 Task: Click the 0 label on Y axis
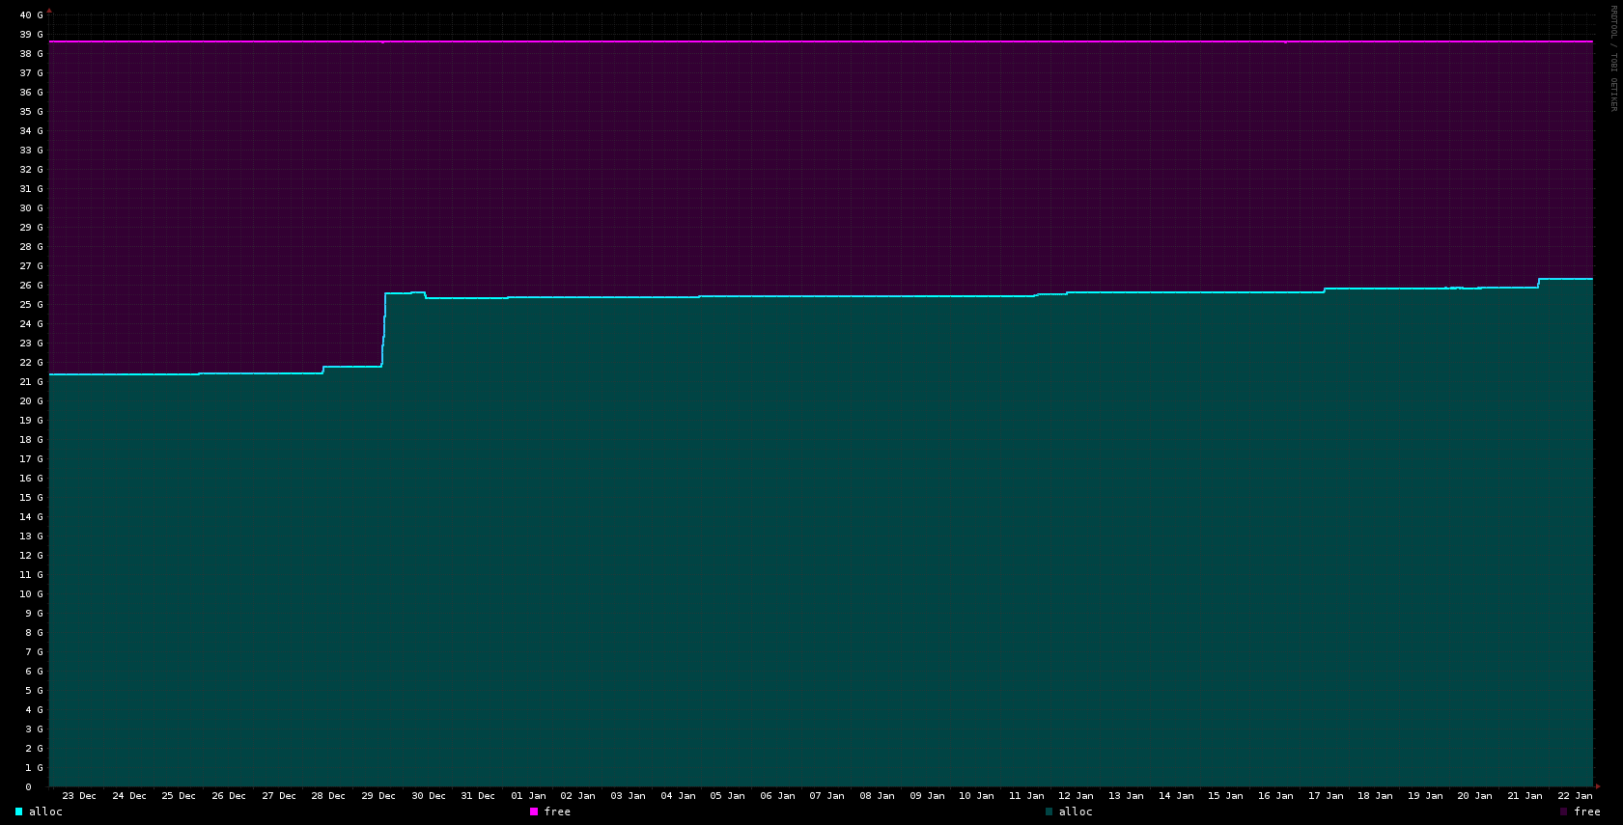point(28,787)
